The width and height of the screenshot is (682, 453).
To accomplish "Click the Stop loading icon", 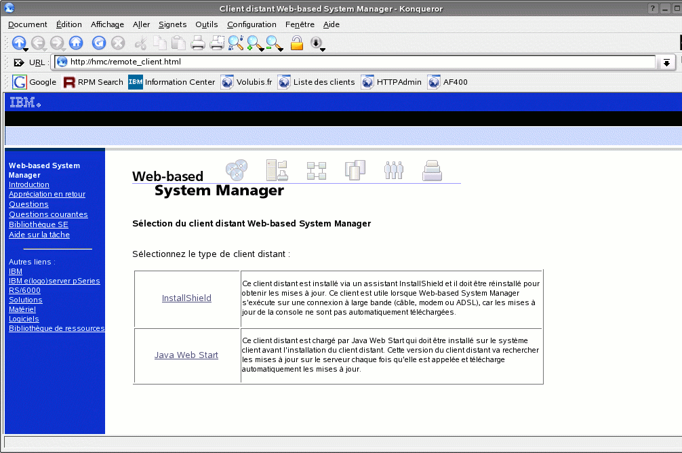I will [118, 43].
